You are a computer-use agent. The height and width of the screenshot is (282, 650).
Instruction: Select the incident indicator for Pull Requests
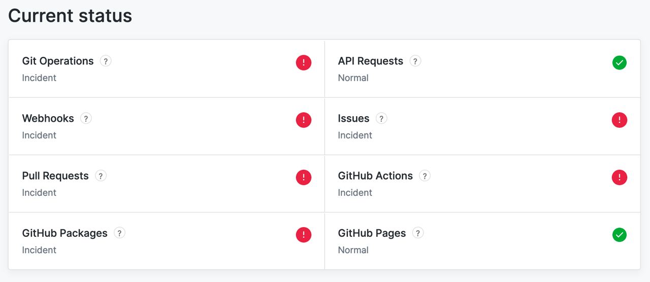(x=304, y=178)
